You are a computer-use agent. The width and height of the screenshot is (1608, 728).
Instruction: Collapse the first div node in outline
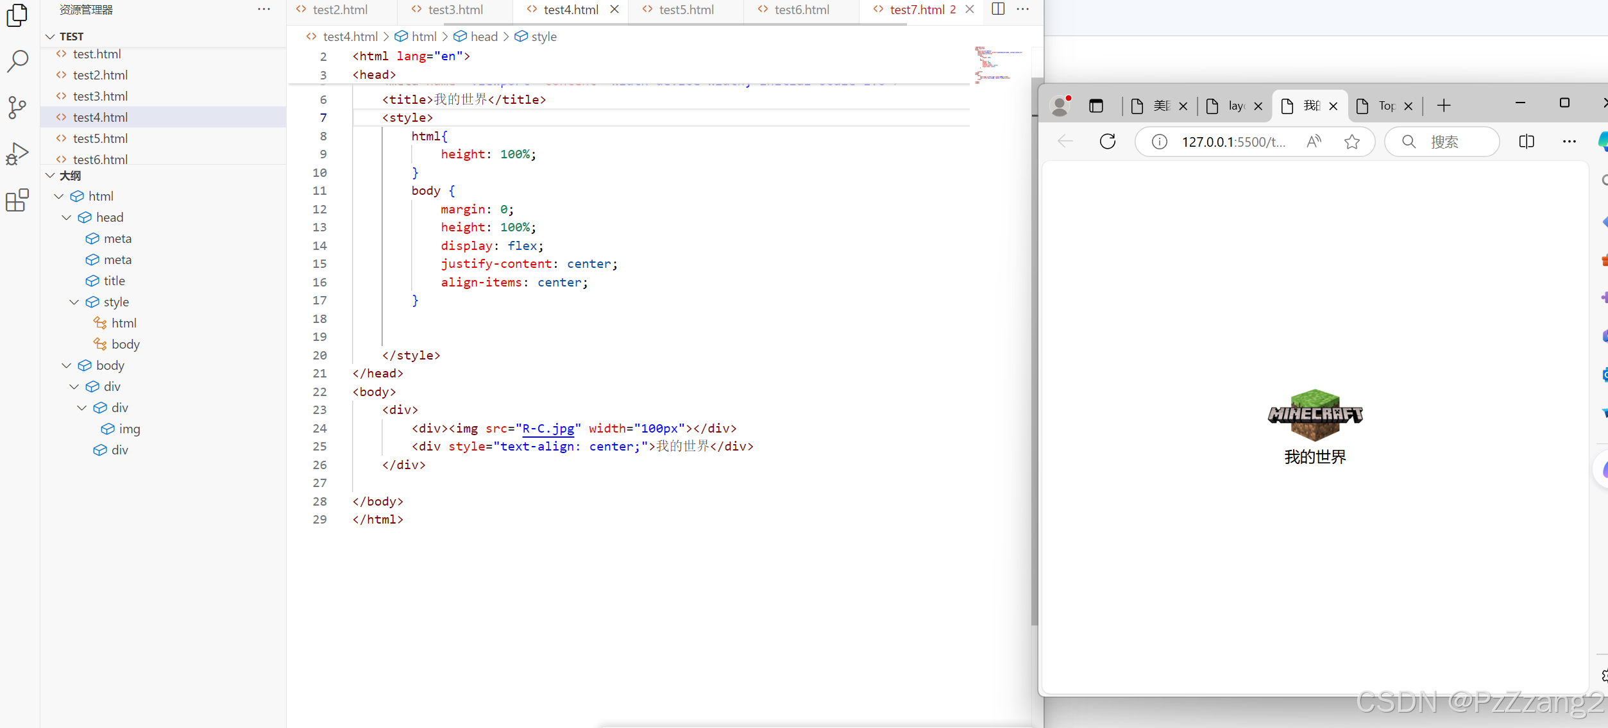[x=74, y=386]
